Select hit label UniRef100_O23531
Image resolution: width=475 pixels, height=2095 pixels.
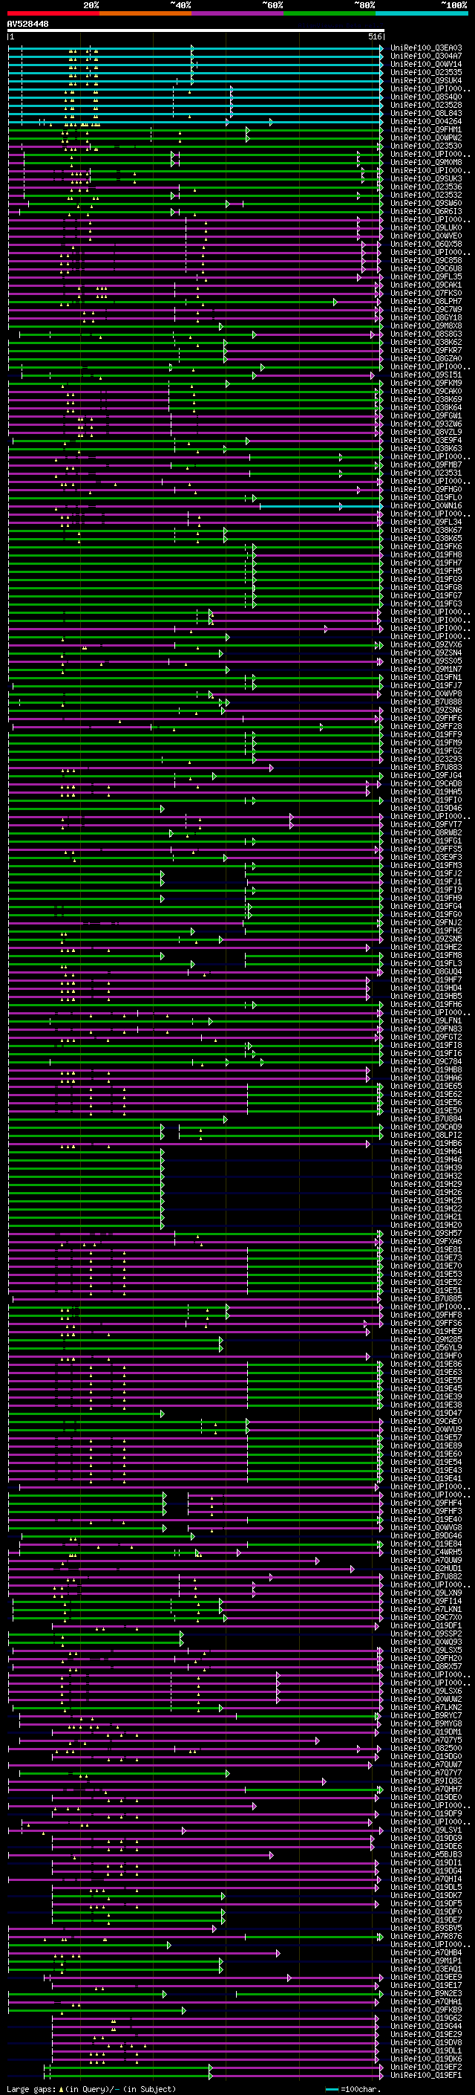pos(426,473)
